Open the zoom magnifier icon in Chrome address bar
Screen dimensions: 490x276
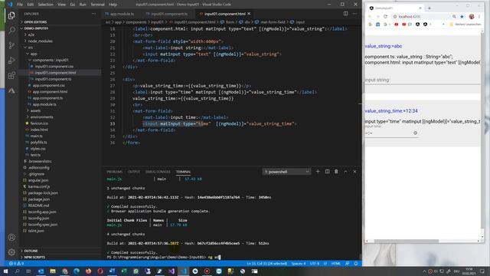[x=454, y=17]
